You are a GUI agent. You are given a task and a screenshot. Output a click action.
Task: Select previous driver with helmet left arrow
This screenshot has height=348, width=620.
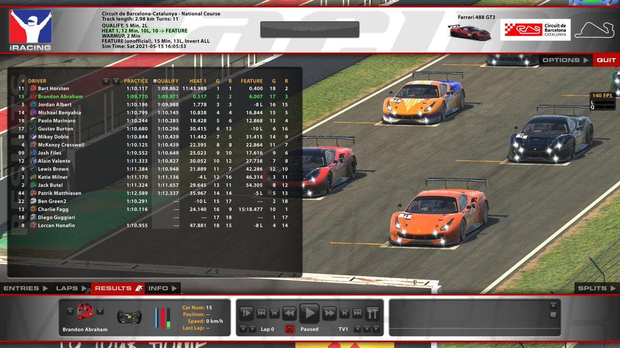point(70,311)
